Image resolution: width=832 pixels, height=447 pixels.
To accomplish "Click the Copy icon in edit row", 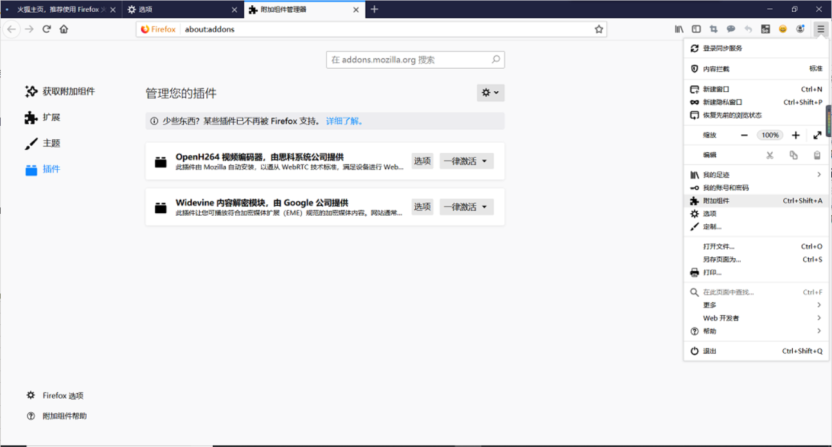I will (793, 155).
